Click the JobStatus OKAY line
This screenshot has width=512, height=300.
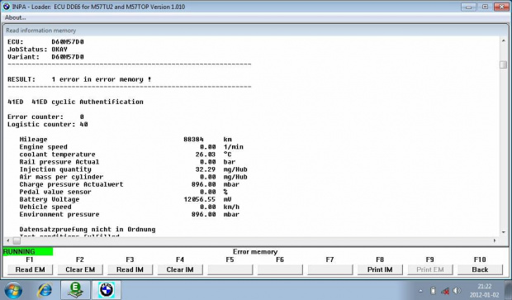tap(37, 50)
